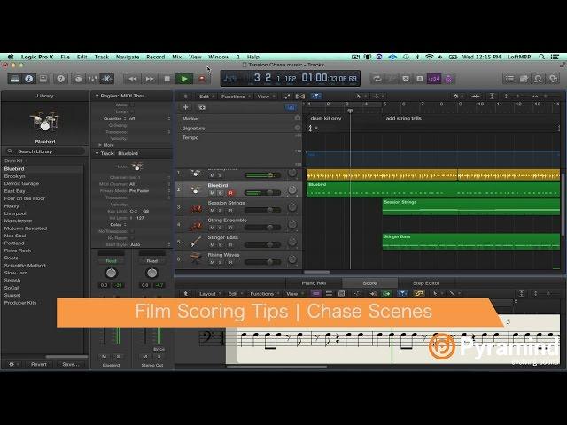The image size is (567, 425).
Task: Adjust the Bluebird track pan knob
Action: pyautogui.click(x=292, y=190)
